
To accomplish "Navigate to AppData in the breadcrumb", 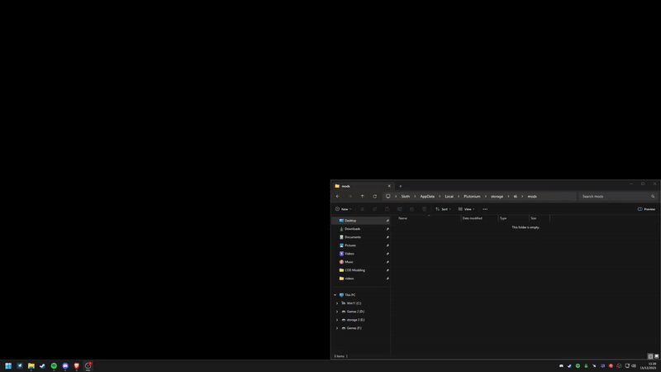I will [x=427, y=197].
